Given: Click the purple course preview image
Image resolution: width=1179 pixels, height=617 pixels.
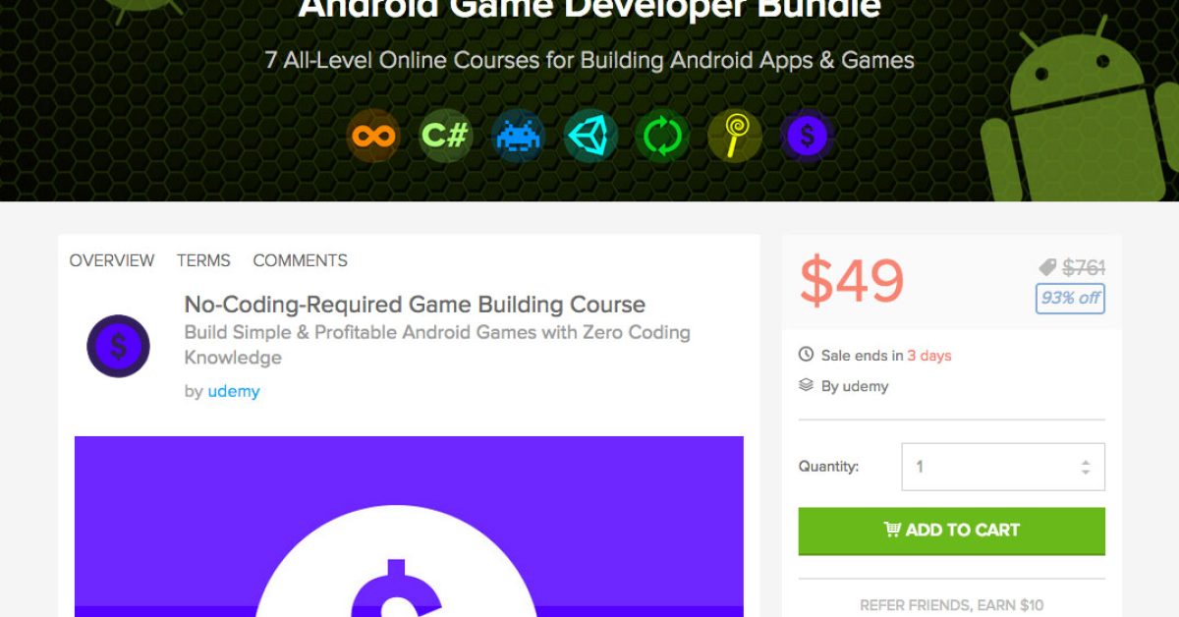Looking at the screenshot, I should [x=409, y=527].
